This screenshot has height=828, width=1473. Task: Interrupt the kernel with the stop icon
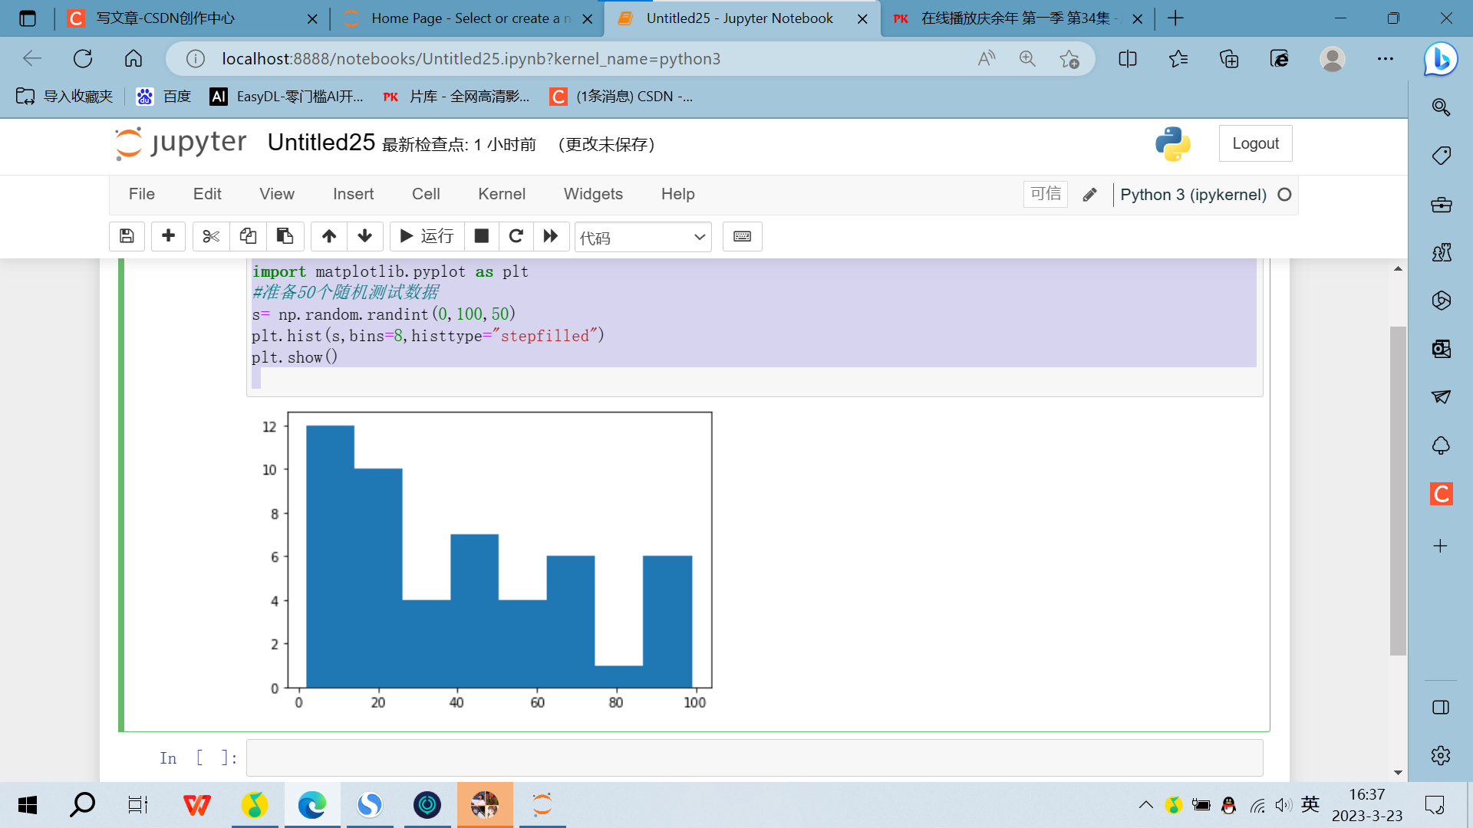point(481,236)
